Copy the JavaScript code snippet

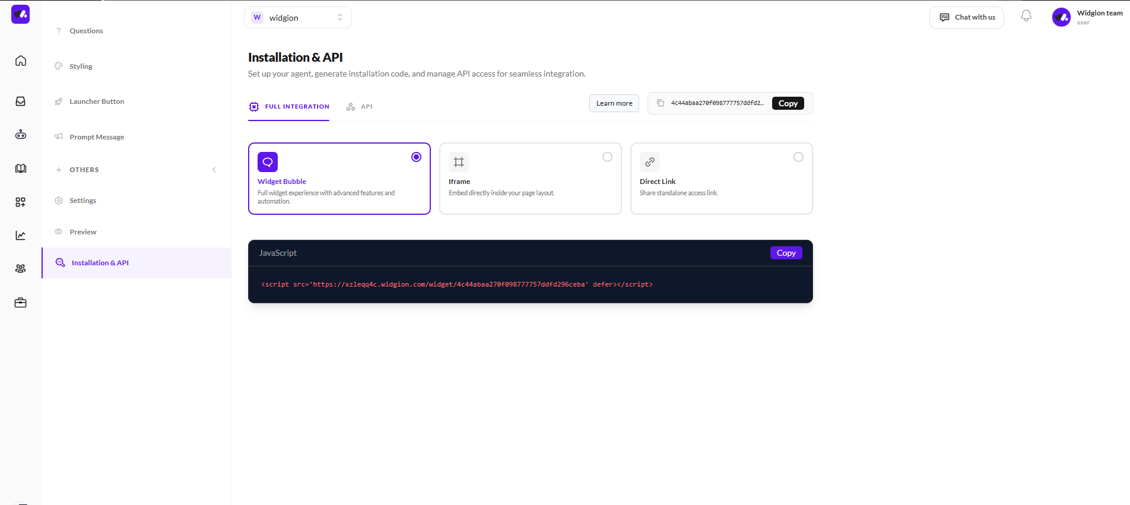(x=786, y=253)
